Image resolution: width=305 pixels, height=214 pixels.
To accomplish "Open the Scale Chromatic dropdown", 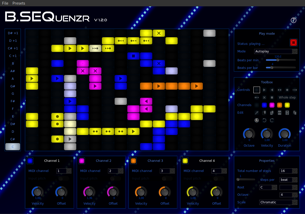I will 278,202.
